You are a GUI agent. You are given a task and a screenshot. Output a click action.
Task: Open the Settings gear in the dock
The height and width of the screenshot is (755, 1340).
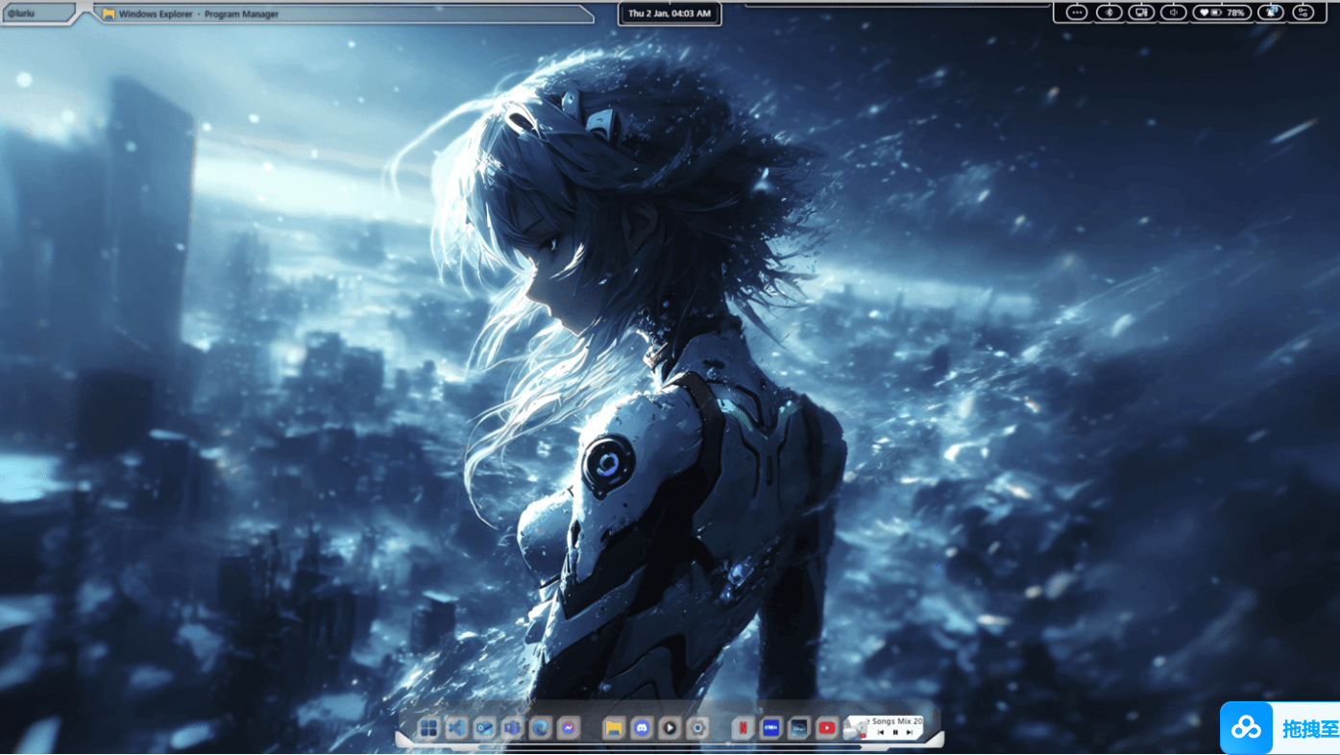click(x=697, y=727)
